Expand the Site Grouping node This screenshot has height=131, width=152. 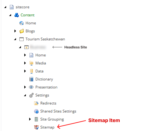point(30,119)
